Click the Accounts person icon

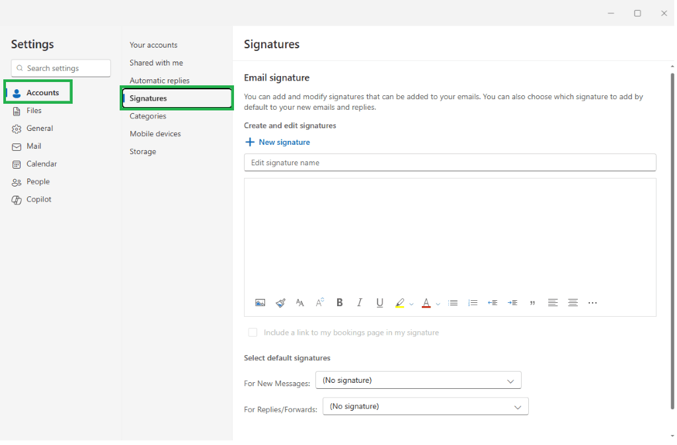pos(17,93)
